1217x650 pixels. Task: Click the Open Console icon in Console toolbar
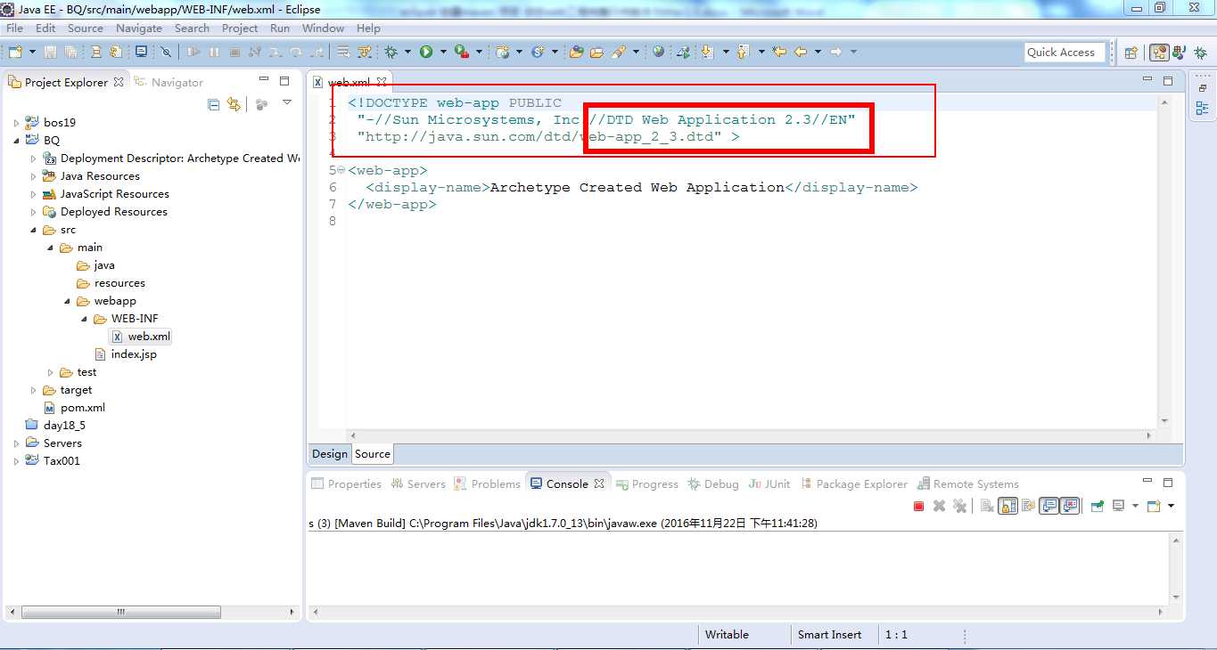(x=1154, y=506)
